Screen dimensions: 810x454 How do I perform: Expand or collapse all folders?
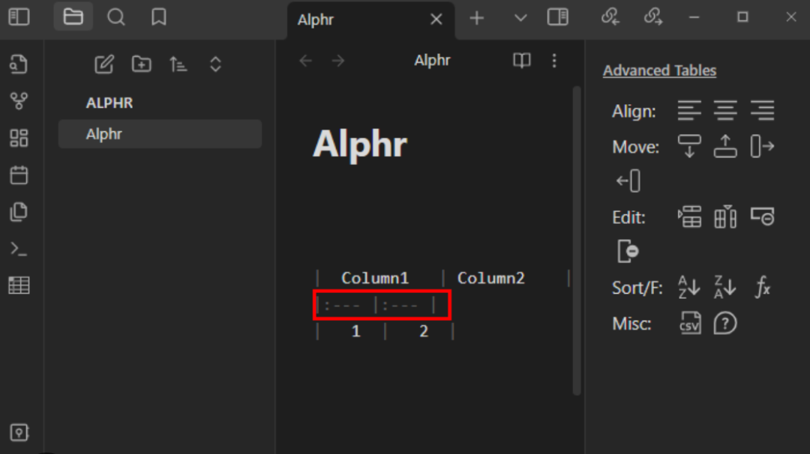215,64
